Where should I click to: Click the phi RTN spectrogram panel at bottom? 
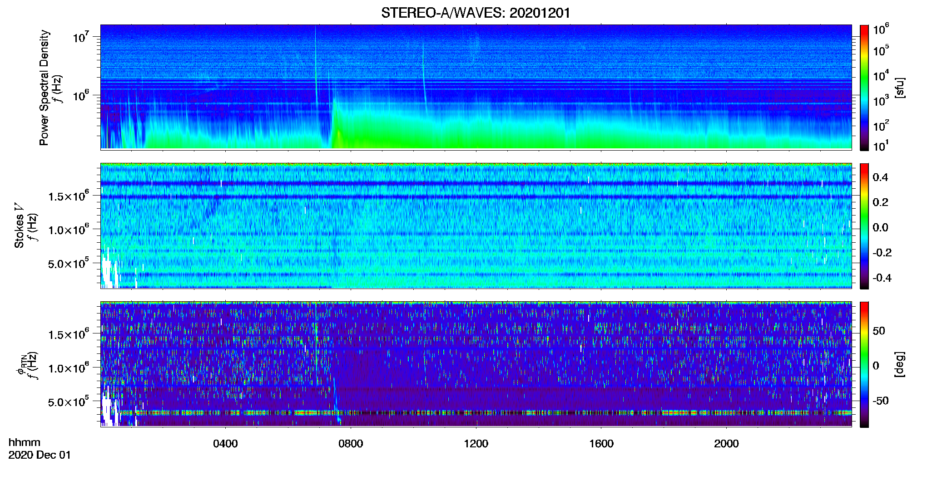pos(476,364)
